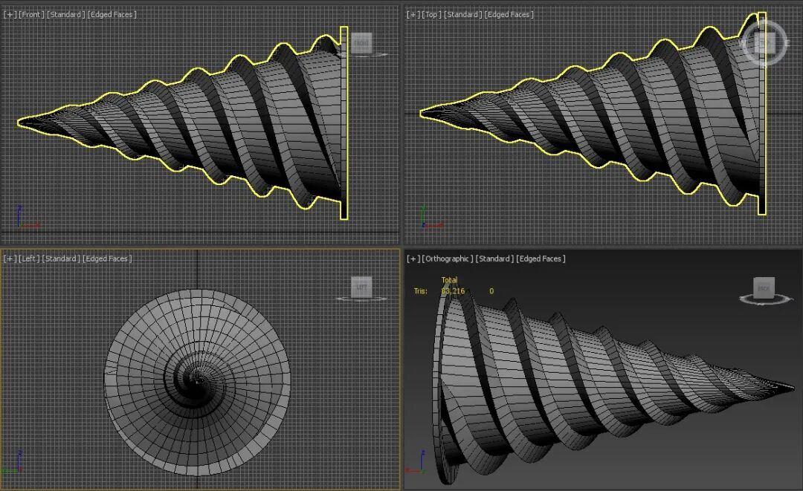The height and width of the screenshot is (491, 803).
Task: Open Standard shading menu in Top viewport
Action: pyautogui.click(x=463, y=14)
